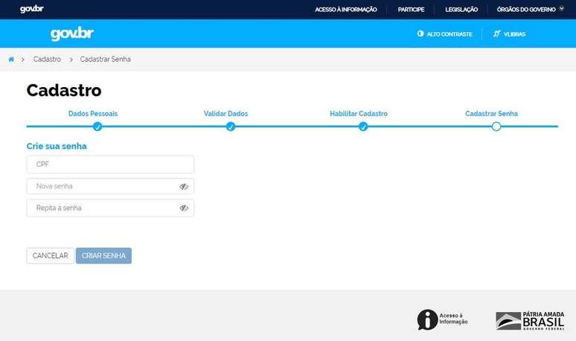The width and height of the screenshot is (576, 341).
Task: Click the Validar Dados step checkmark
Action: point(231,127)
